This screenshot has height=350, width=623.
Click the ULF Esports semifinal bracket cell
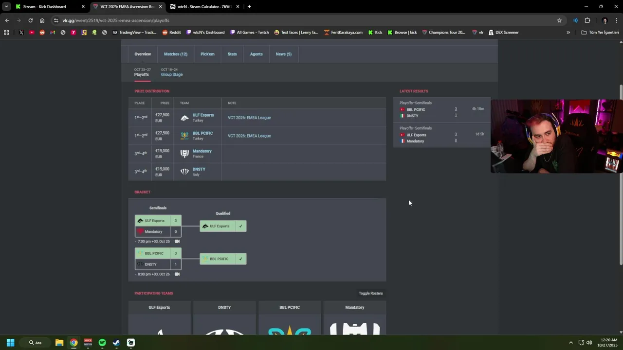coord(158,221)
